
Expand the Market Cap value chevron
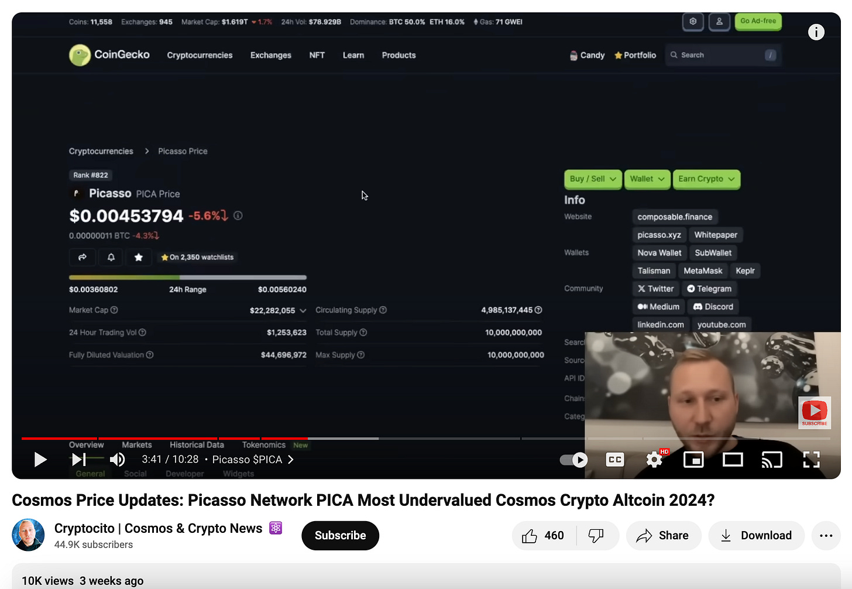(303, 310)
